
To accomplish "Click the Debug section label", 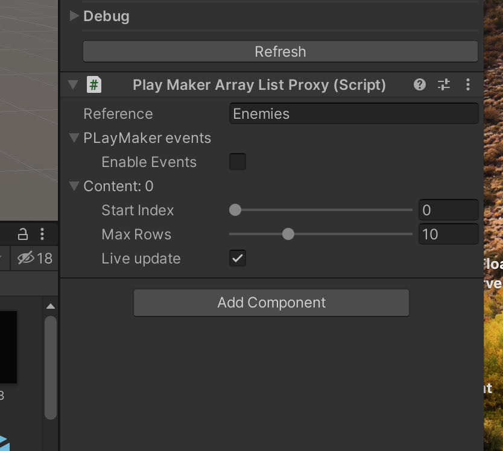I will (106, 16).
